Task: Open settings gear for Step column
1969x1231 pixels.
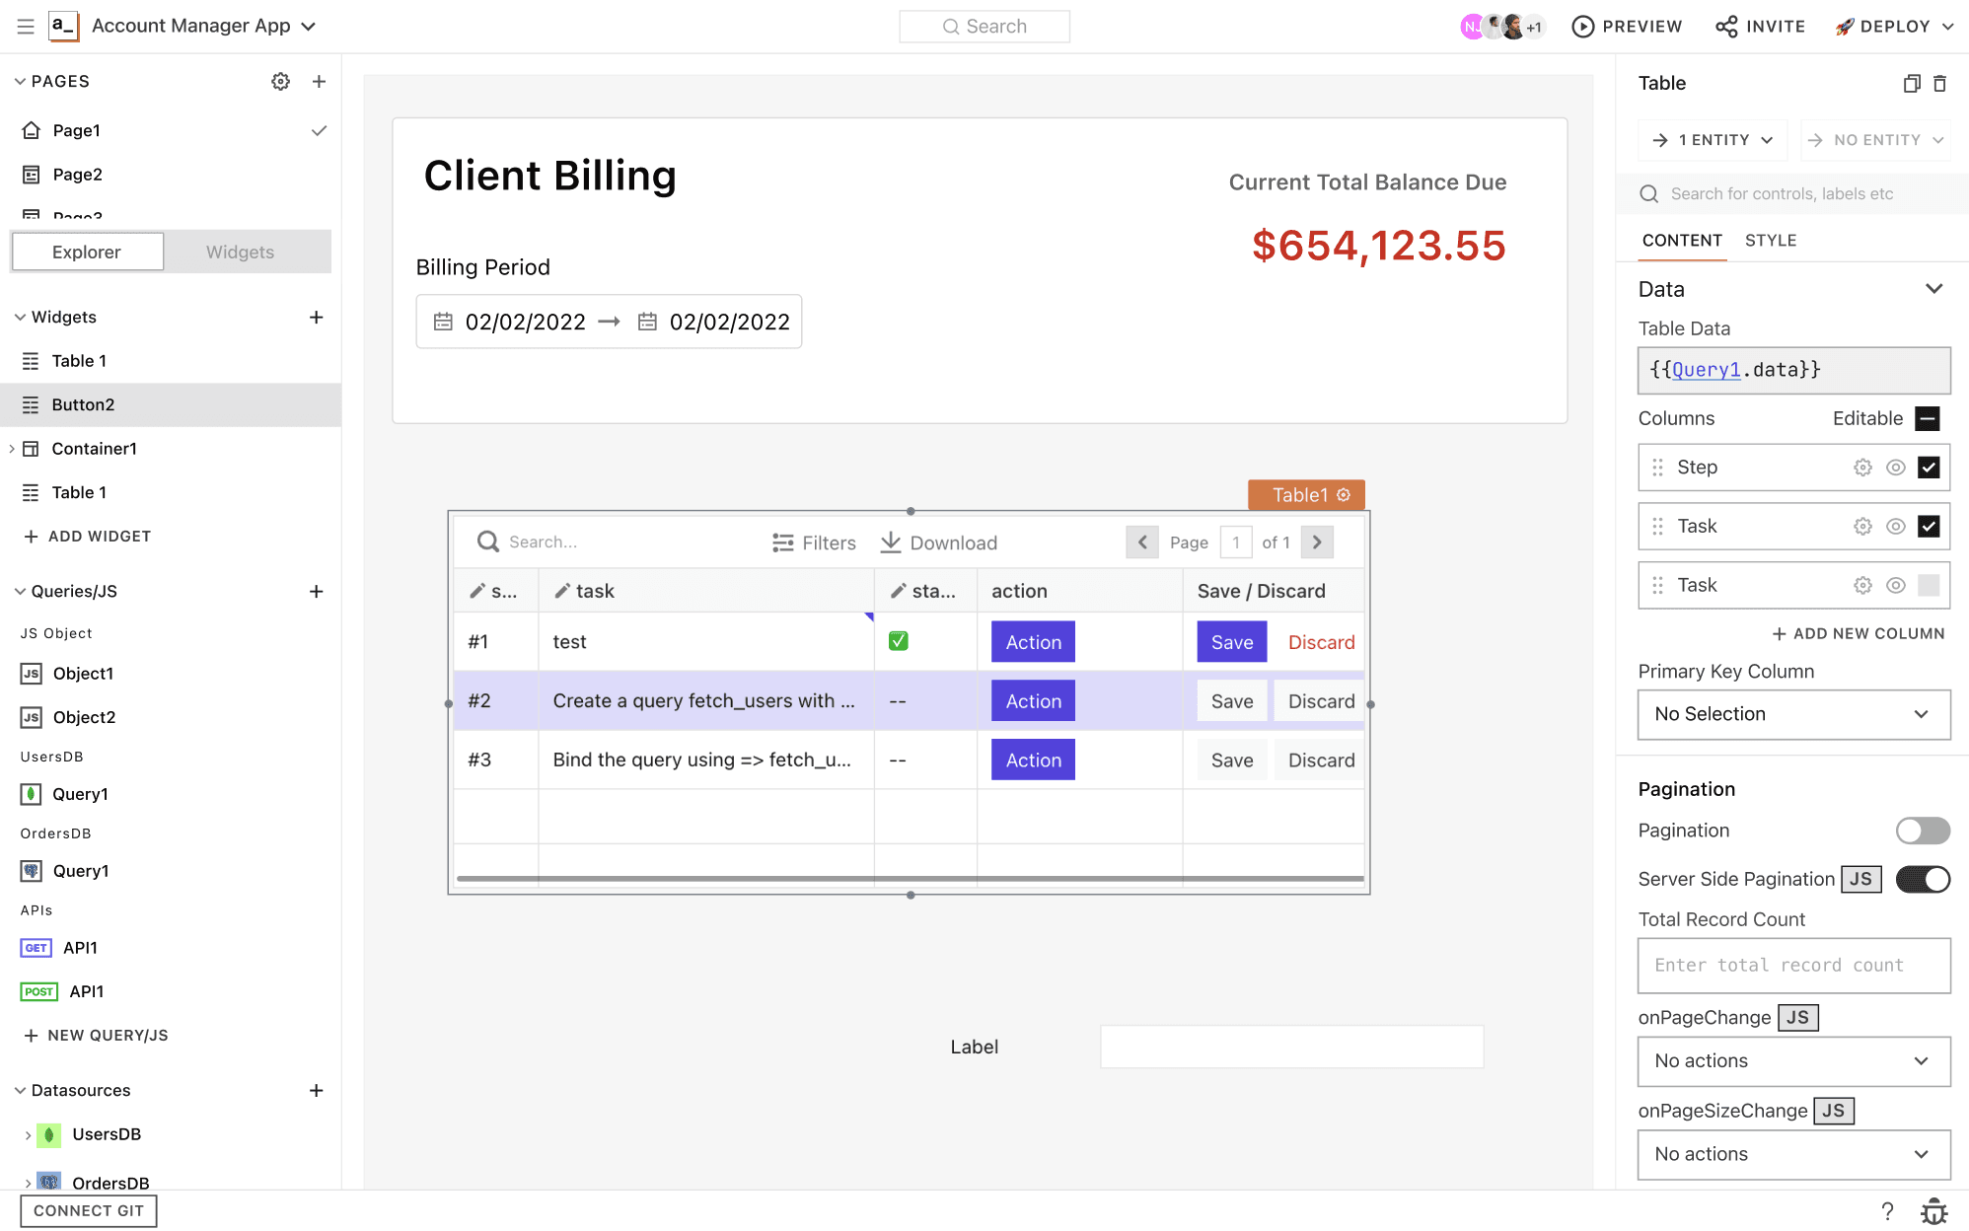Action: coord(1861,468)
